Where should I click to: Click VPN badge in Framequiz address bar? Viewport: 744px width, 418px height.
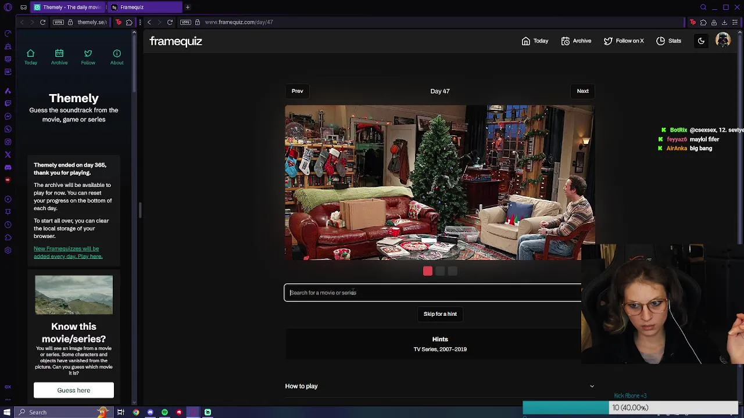(x=185, y=22)
